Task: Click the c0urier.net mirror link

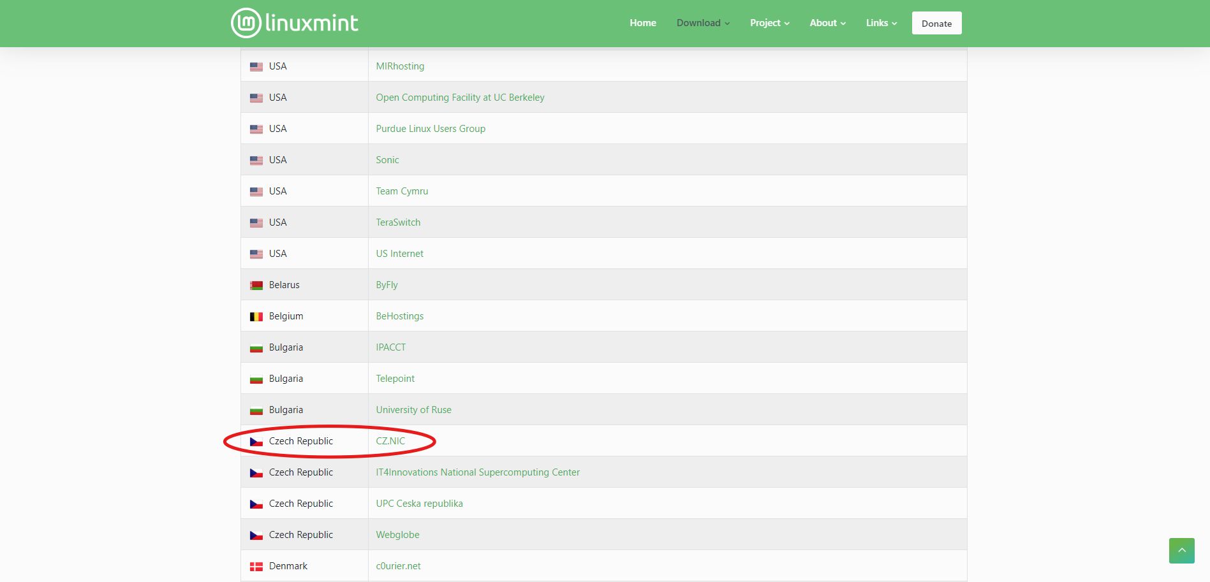Action: coord(398,566)
